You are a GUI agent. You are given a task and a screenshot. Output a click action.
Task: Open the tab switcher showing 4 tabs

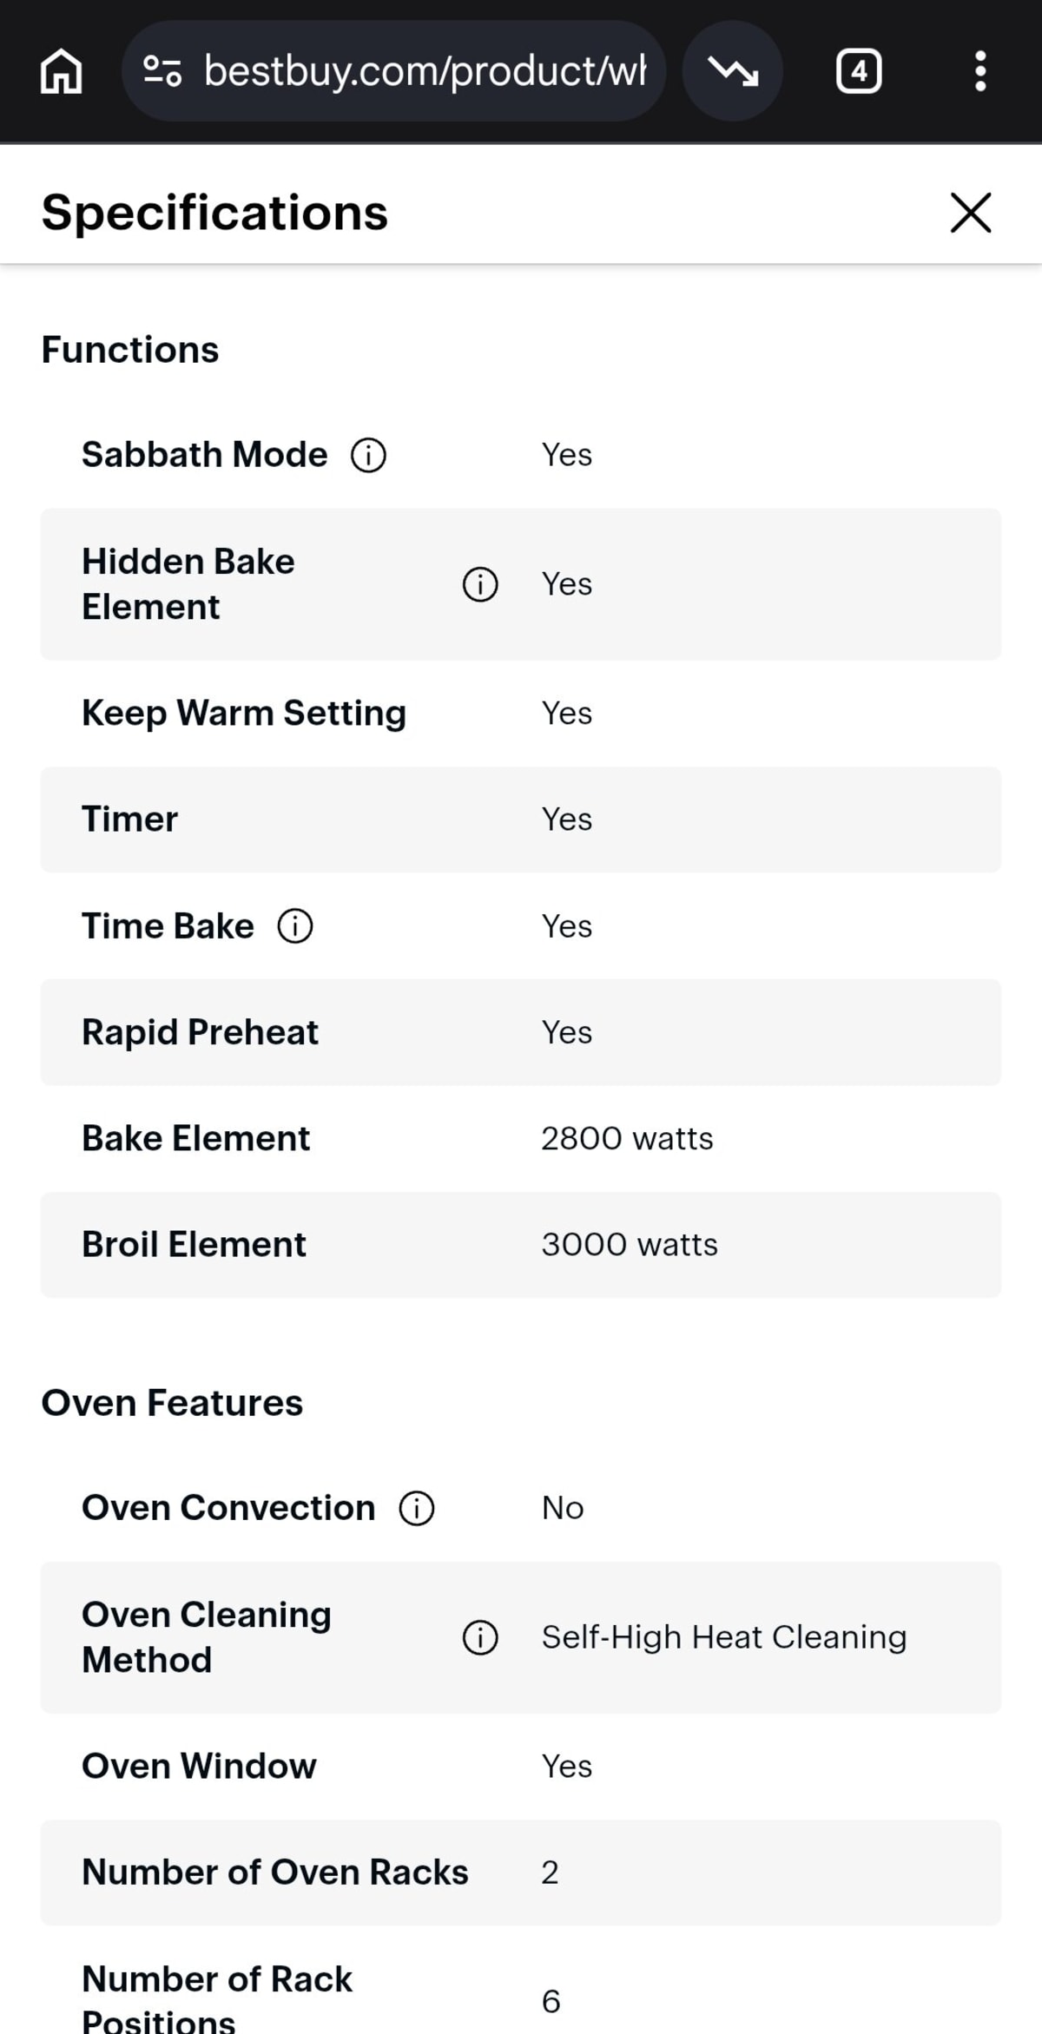click(859, 71)
